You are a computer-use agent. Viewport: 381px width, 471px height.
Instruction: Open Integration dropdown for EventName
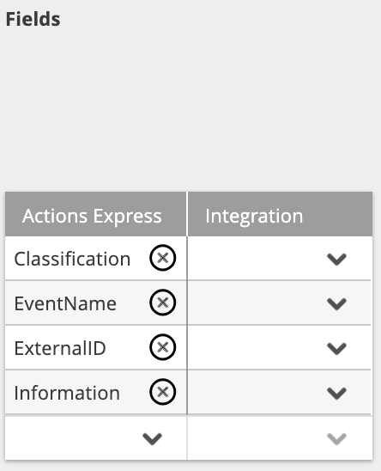click(336, 303)
